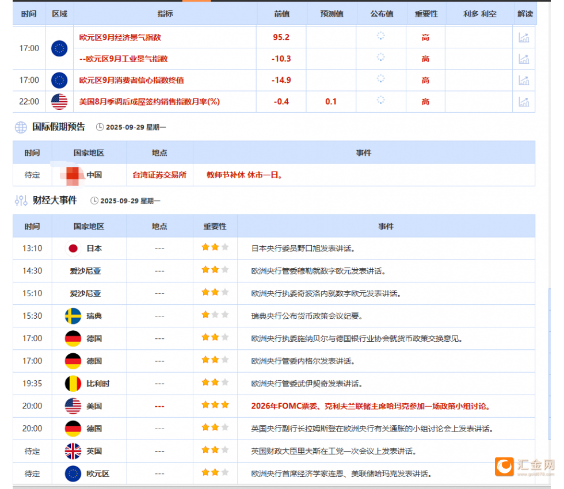Click the Germany flag on the 15:30 德国 row
The image size is (564, 489).
point(73,339)
